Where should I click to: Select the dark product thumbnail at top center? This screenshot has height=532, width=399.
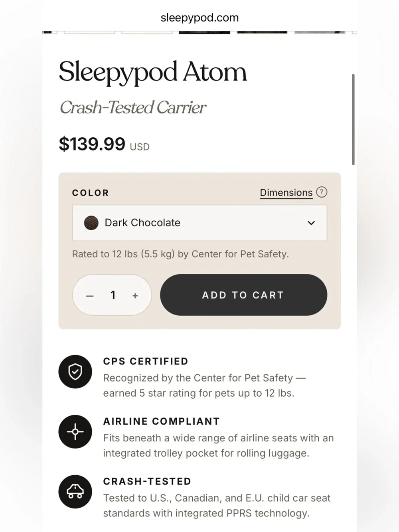204,32
